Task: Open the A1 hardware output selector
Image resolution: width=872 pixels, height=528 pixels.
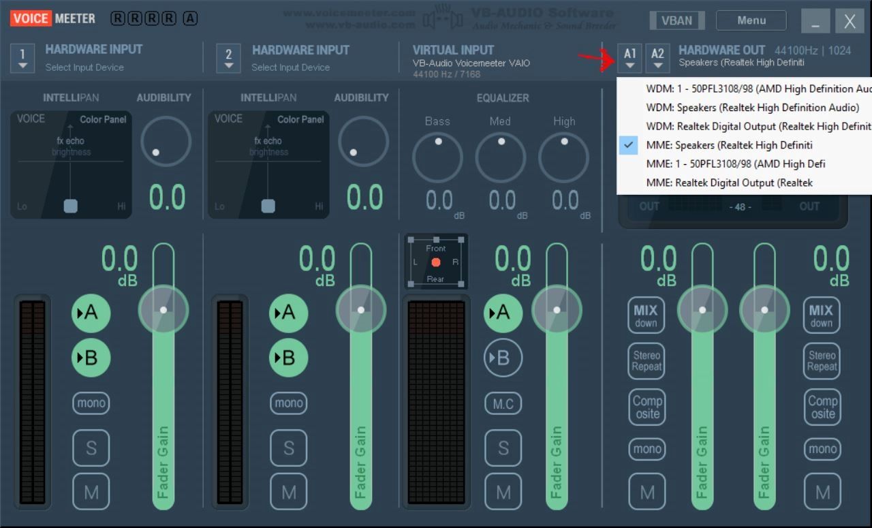Action: coord(630,57)
